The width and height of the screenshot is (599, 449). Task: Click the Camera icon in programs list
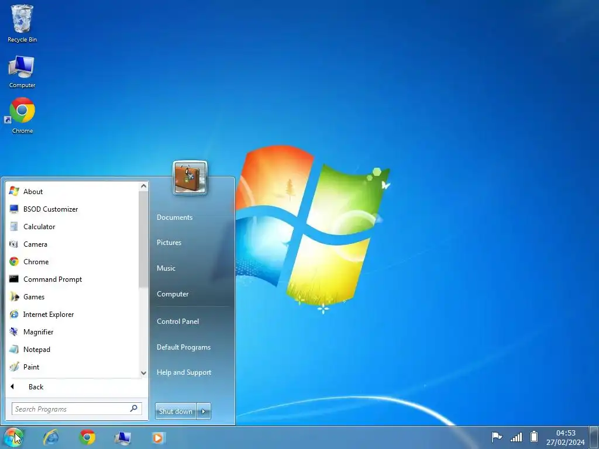click(x=14, y=244)
